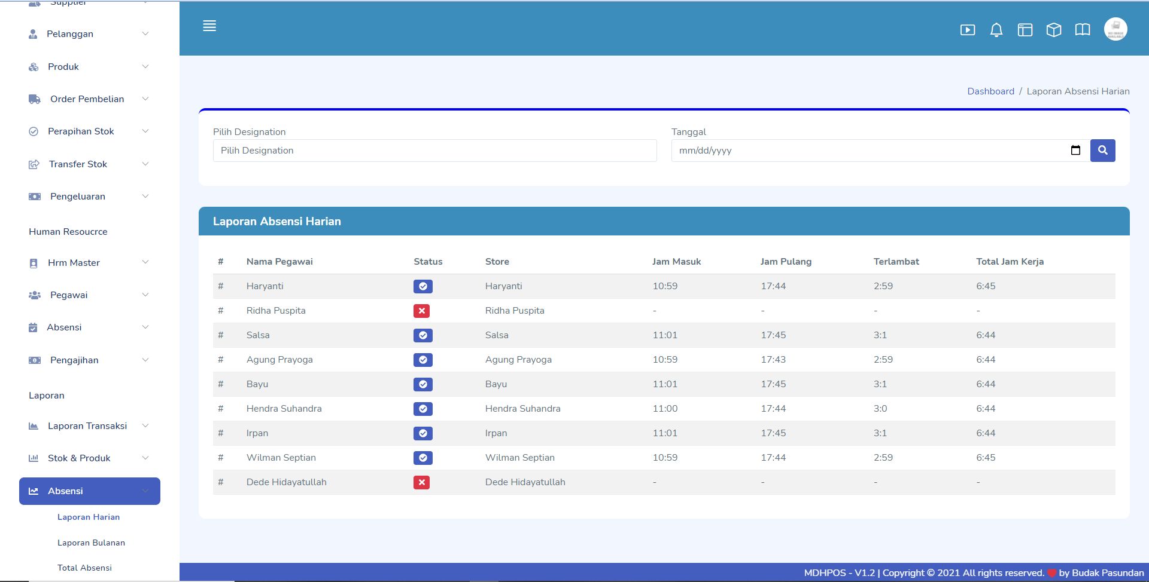Select Total Absensi submenu item

(x=84, y=568)
